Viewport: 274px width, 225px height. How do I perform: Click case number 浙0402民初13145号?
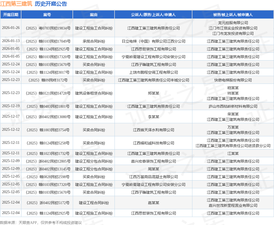[x=48, y=169]
